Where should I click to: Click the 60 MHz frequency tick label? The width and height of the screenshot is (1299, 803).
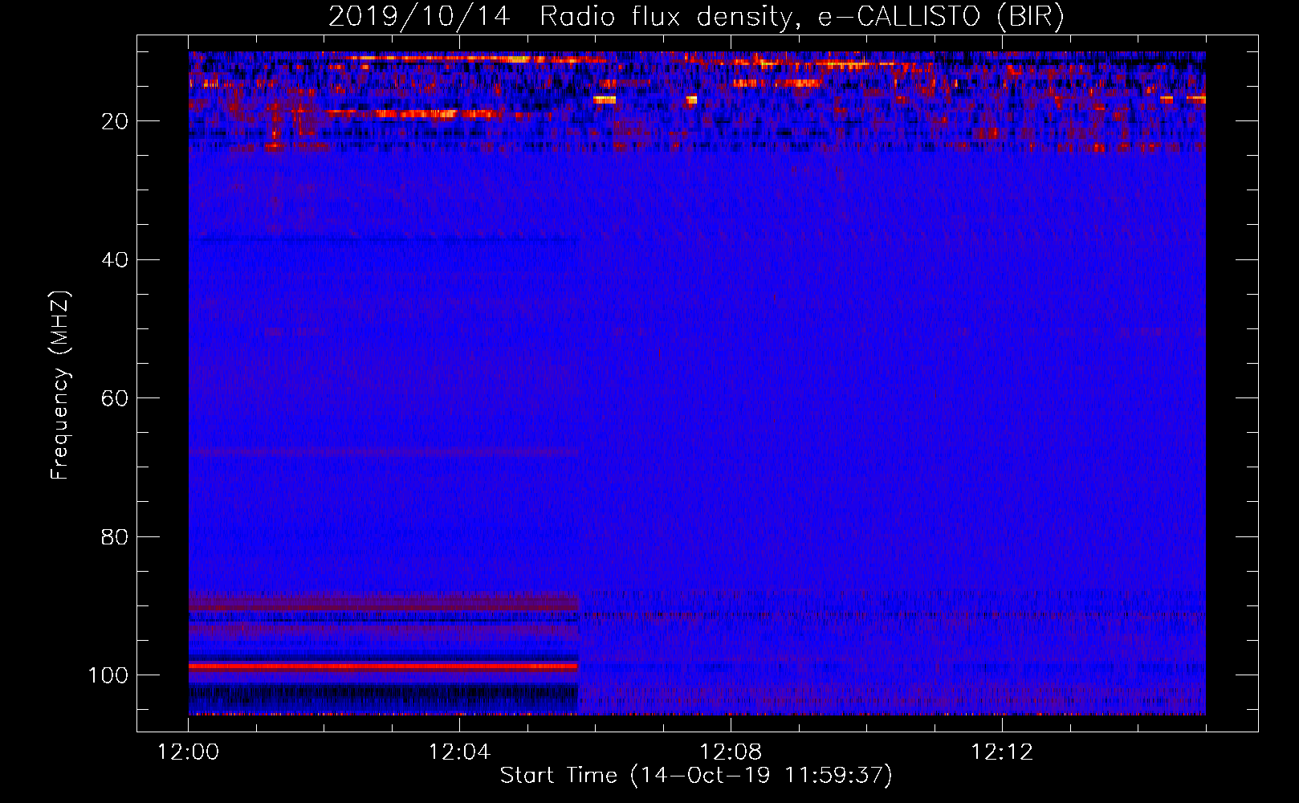[116, 398]
